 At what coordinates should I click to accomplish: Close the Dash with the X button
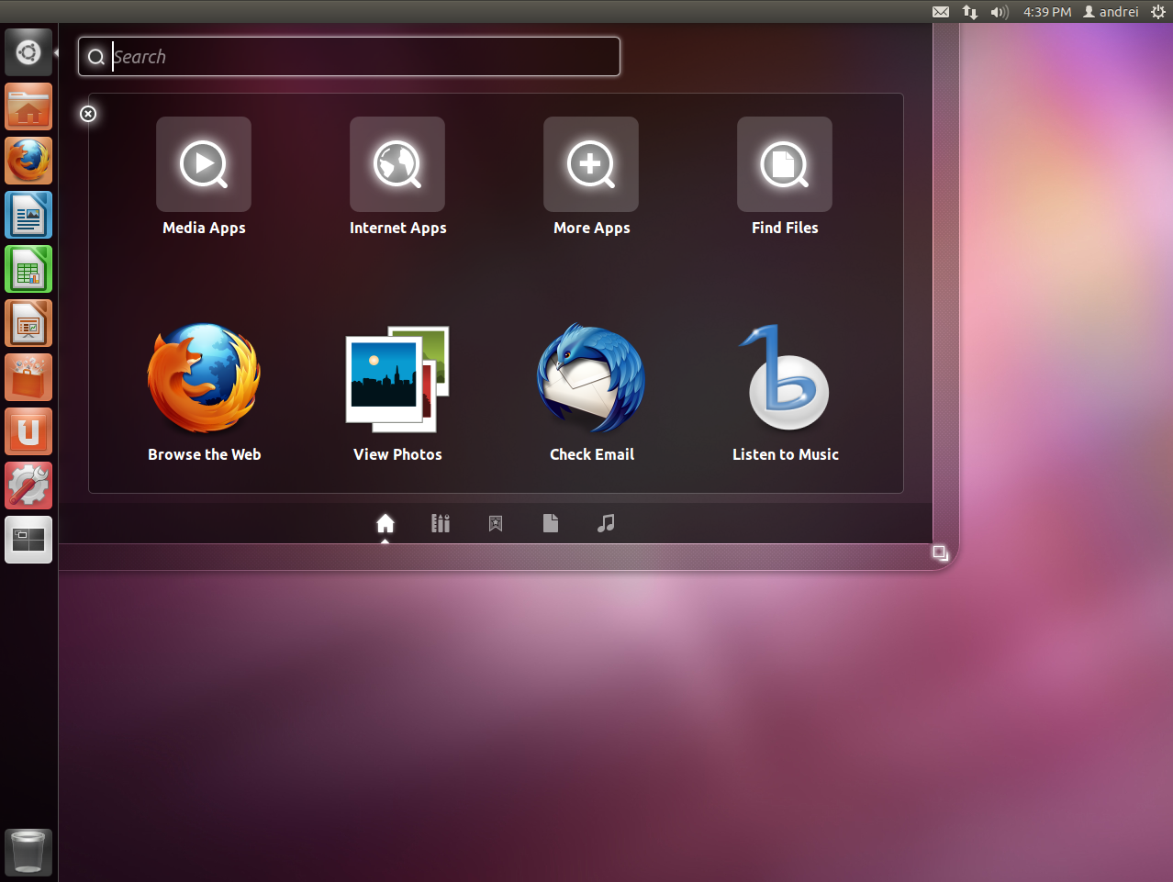(x=88, y=114)
